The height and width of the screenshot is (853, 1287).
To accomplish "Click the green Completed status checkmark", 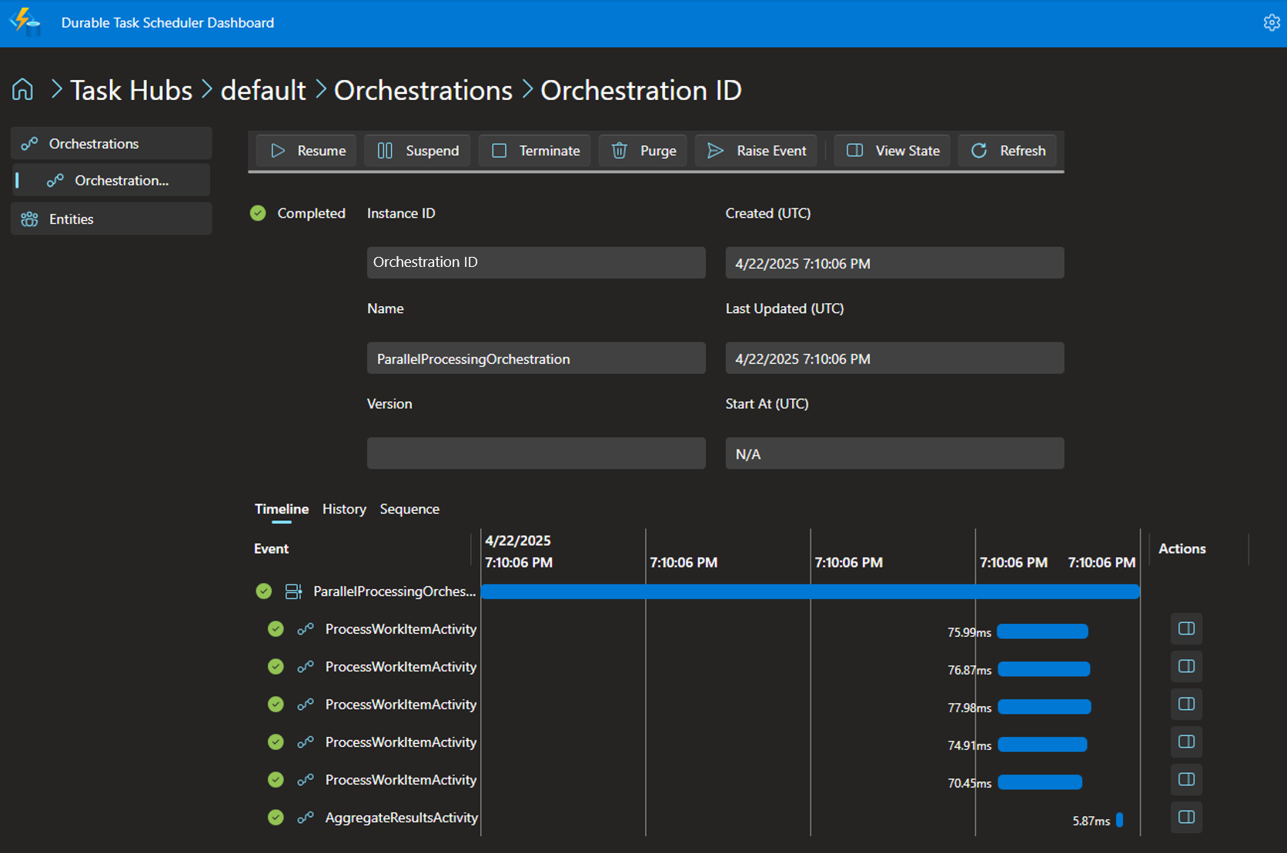I will [x=258, y=213].
